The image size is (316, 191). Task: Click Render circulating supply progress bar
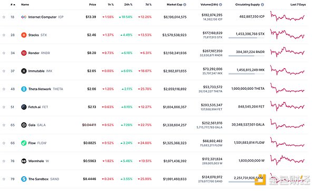[x=246, y=56]
